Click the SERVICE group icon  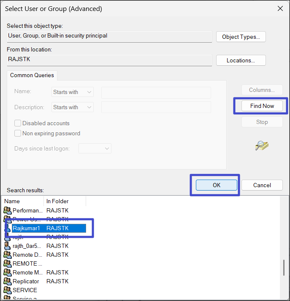coord(8,290)
